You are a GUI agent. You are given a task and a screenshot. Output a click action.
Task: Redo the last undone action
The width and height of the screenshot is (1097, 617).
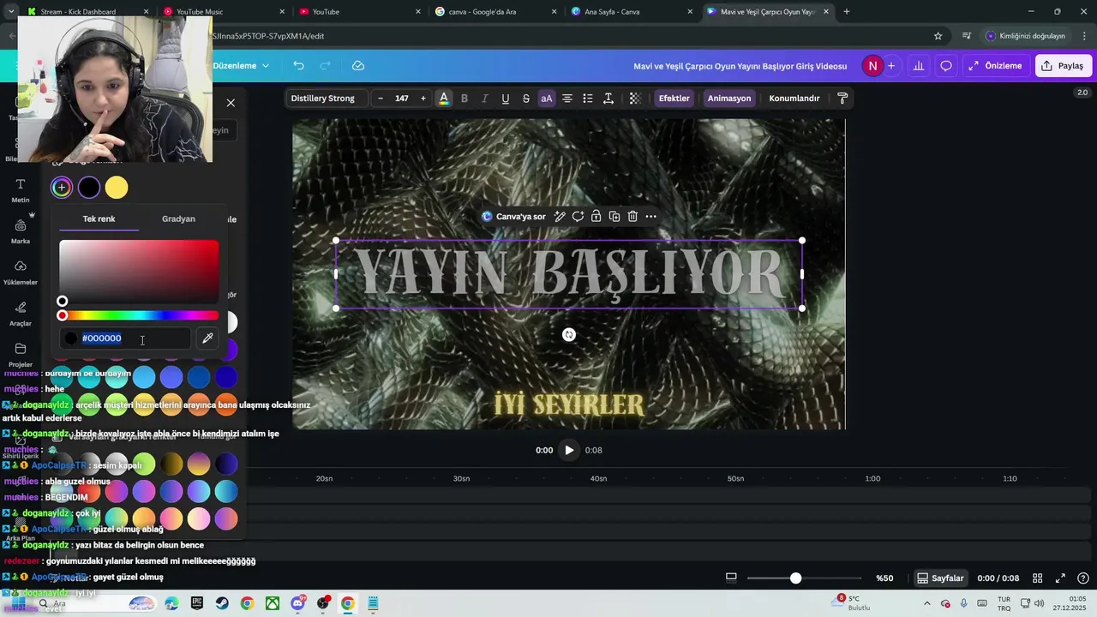click(x=325, y=66)
